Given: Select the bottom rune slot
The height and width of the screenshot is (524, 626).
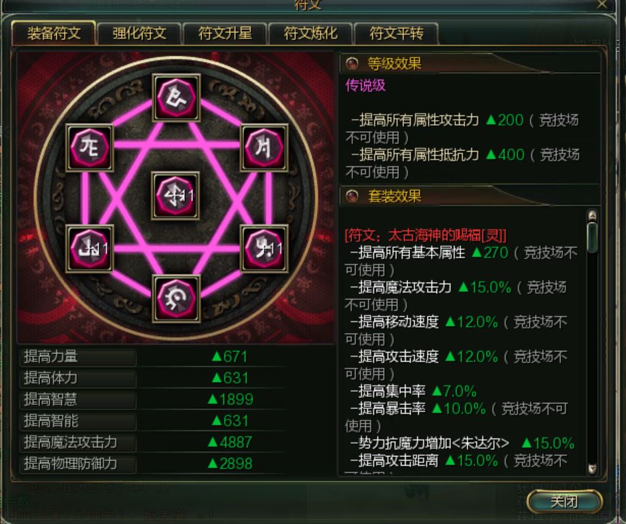Looking at the screenshot, I should point(176,298).
